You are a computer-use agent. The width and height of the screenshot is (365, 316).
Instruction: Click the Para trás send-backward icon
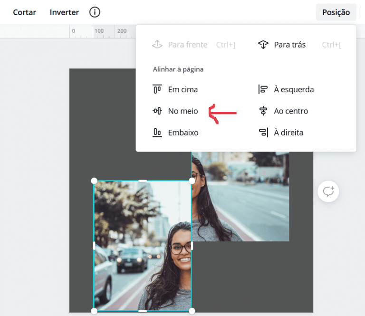tap(263, 45)
